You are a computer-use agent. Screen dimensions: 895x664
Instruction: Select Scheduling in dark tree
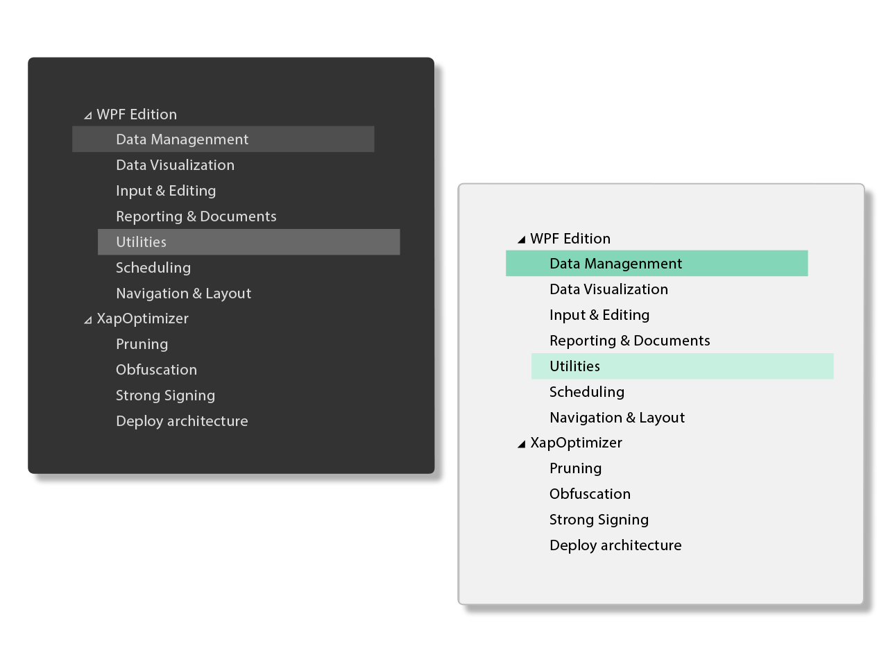point(153,268)
